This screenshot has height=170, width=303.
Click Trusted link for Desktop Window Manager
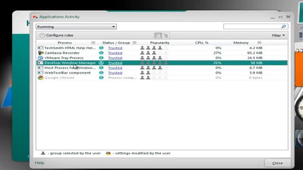[115, 63]
